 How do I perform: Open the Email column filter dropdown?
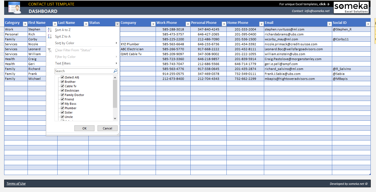click(x=329, y=24)
